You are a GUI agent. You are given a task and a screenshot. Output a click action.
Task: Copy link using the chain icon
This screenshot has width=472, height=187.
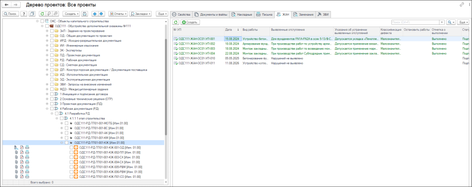coord(462,5)
